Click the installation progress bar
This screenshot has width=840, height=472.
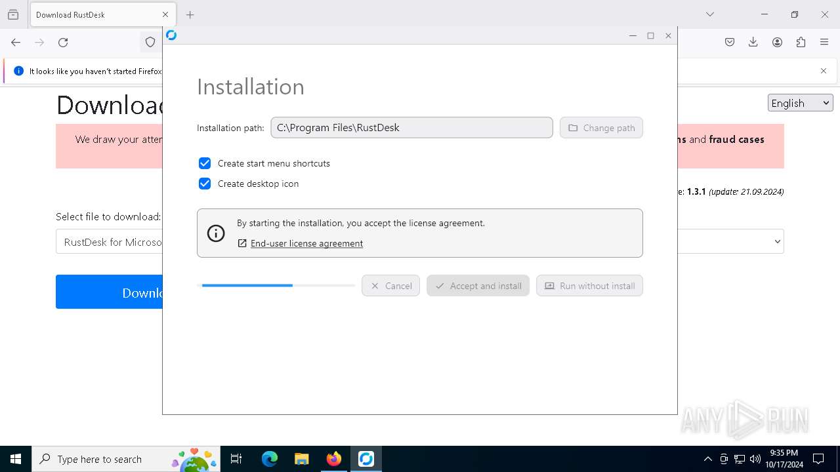coord(278,285)
